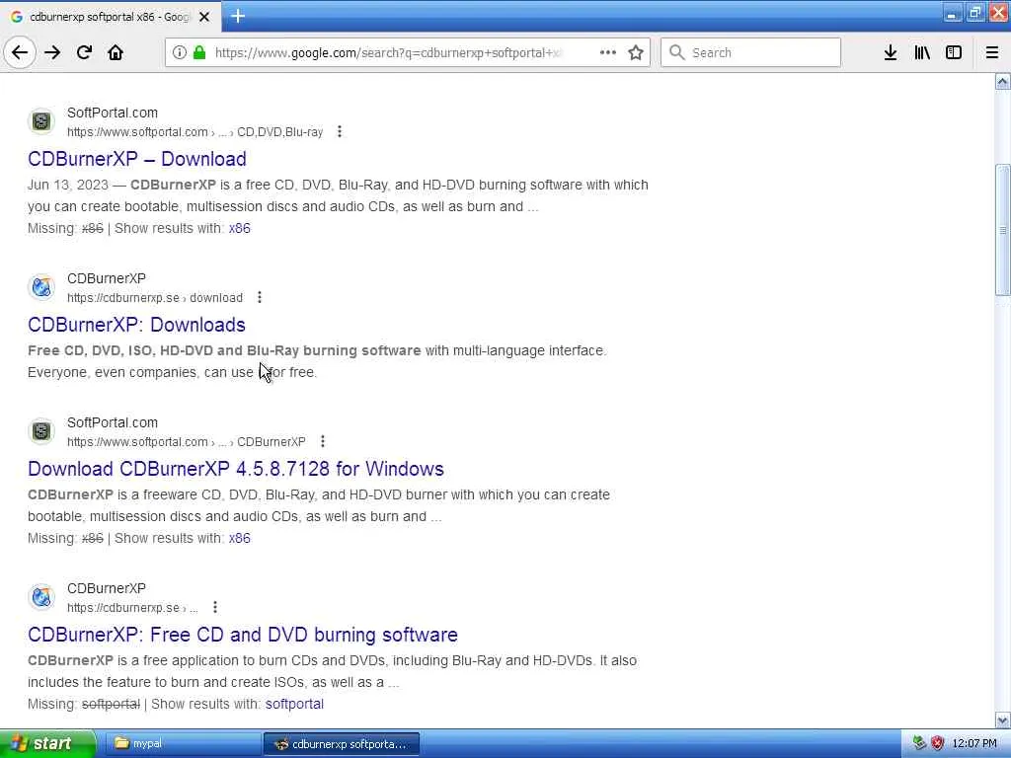Screen dimensions: 1011x758
Task: Go forward with the forward arrow
Action: pyautogui.click(x=52, y=52)
